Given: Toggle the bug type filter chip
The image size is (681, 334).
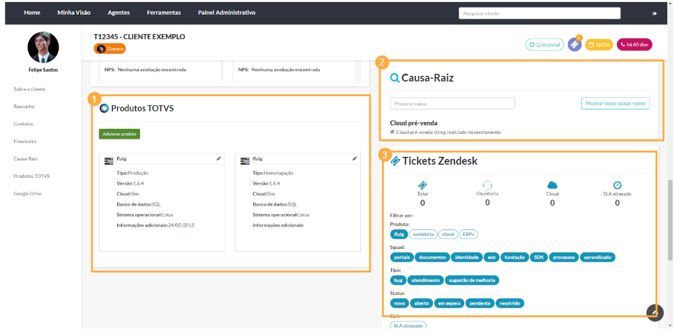Looking at the screenshot, I should coord(399,280).
